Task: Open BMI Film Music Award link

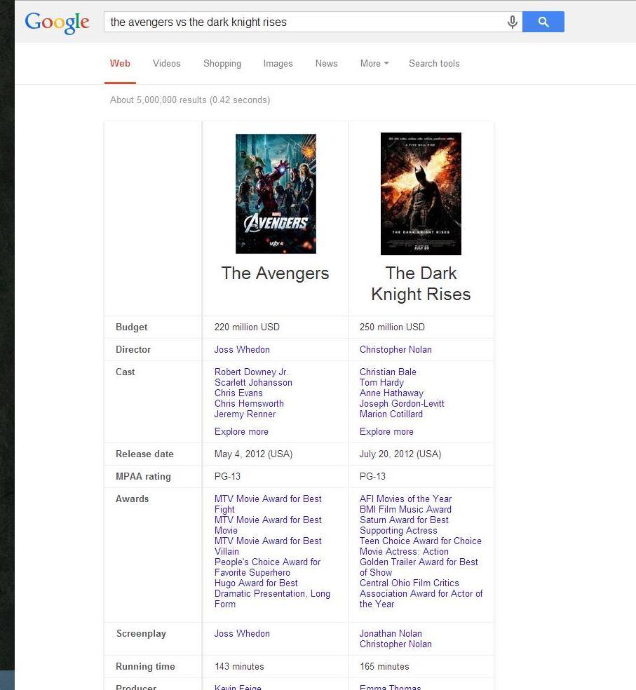Action: pos(405,510)
